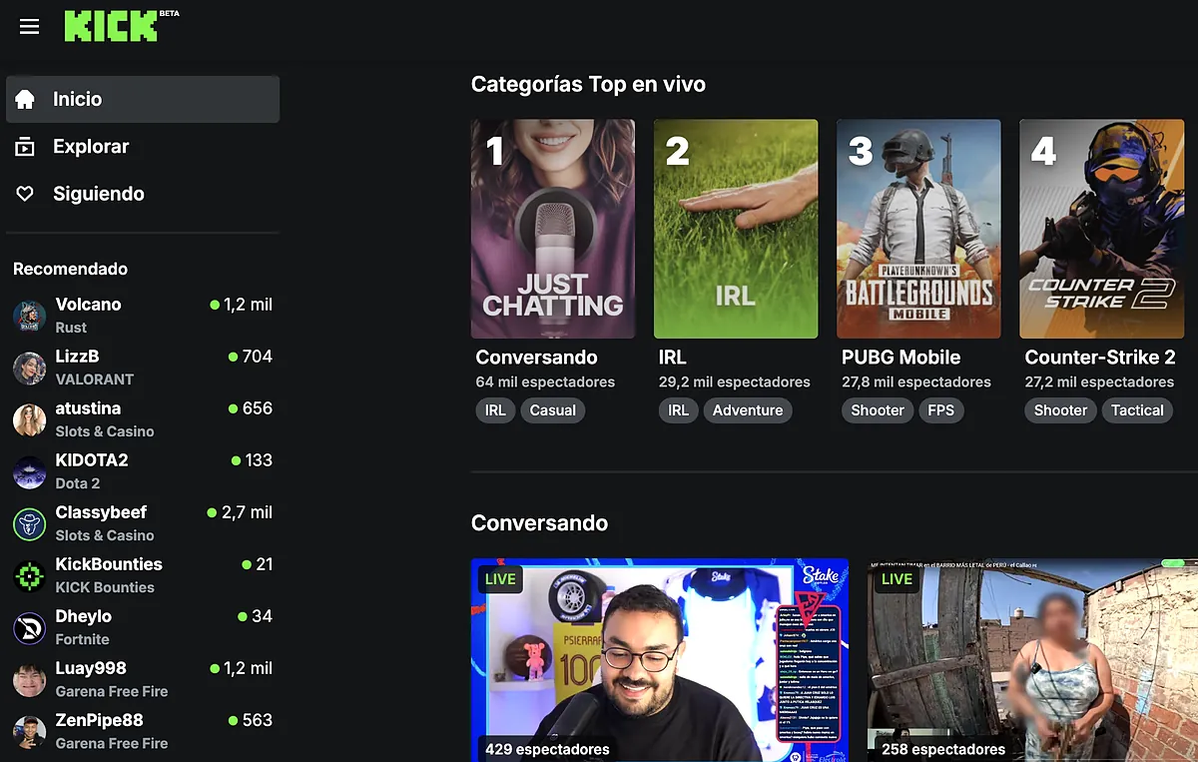Screen dimensions: 1198x762
Task: Click '27,8 mil espectadores' text
Action: tap(916, 382)
